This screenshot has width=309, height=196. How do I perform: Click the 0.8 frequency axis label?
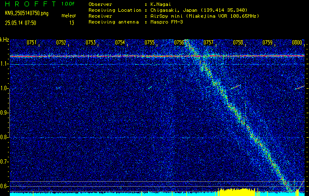[3, 137]
